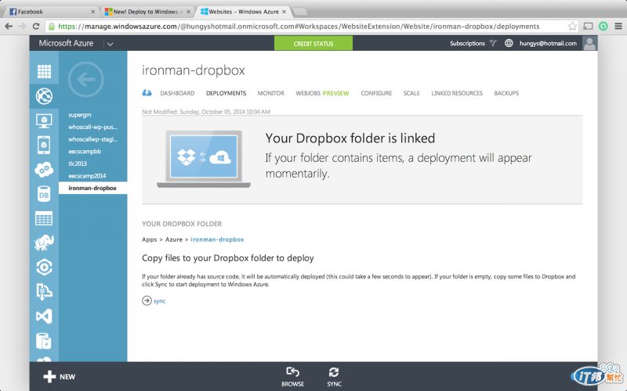Select the Websites globe icon in sidebar
Screen dimensions: 627x391
(x=44, y=96)
